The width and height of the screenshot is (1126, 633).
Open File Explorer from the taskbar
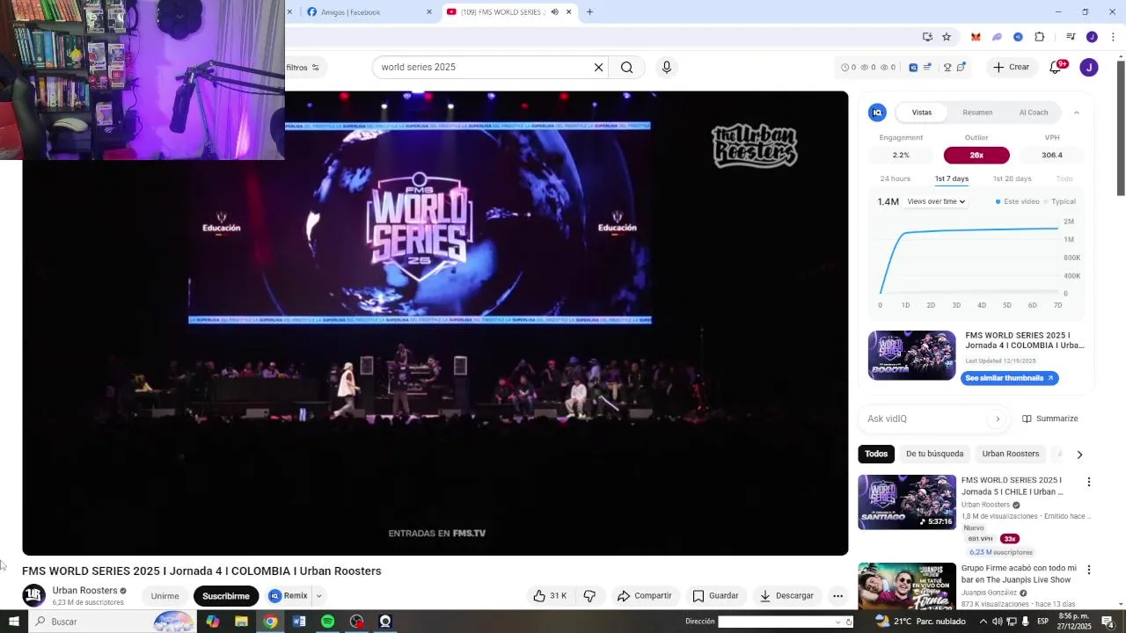pos(241,622)
